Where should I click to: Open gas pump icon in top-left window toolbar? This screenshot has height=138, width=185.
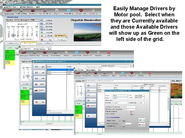[x=33, y=10]
